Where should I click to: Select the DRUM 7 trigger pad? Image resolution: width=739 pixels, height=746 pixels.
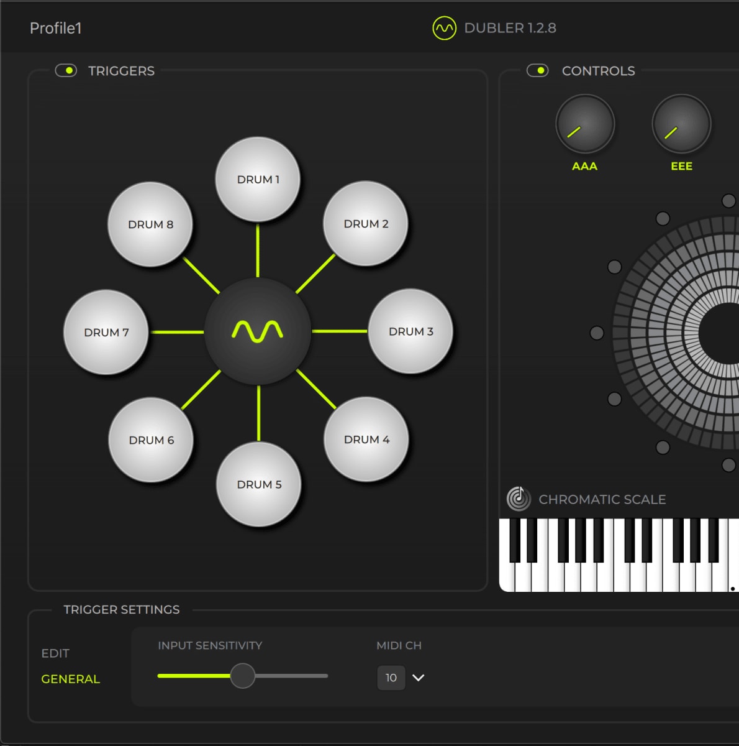[106, 333]
